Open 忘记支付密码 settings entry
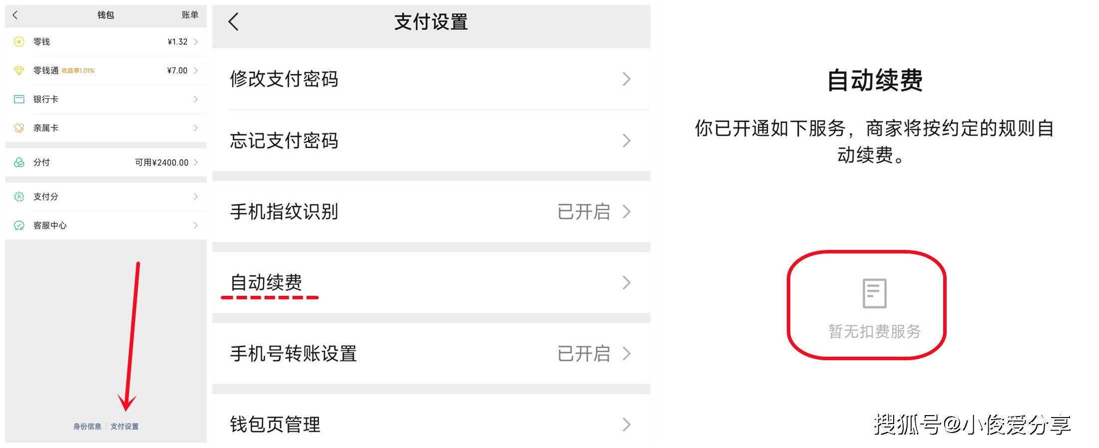Image resolution: width=1099 pixels, height=448 pixels. point(284,141)
